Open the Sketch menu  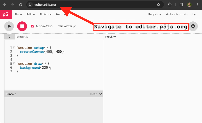(x=45, y=14)
